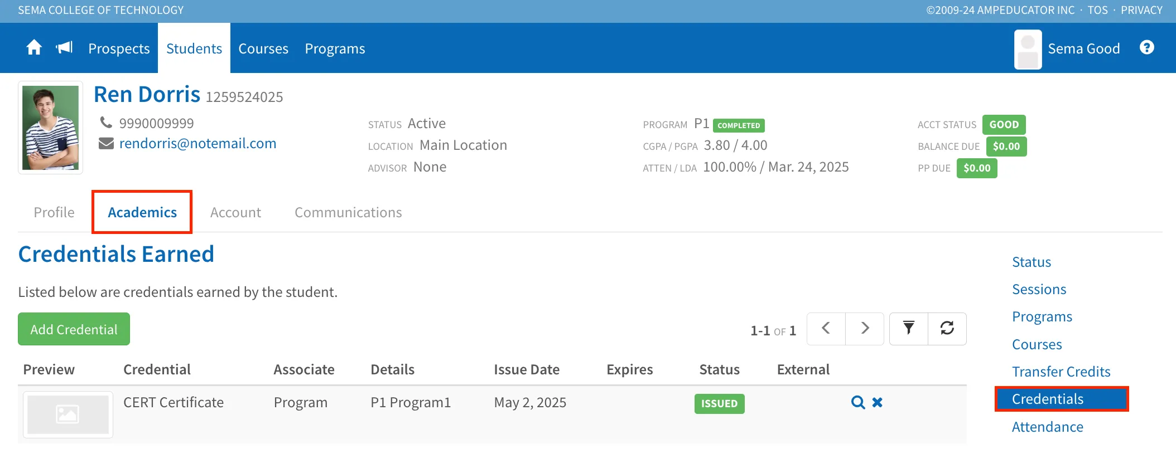Switch to the Account tab
Screen dimensions: 1176x449
tap(235, 212)
